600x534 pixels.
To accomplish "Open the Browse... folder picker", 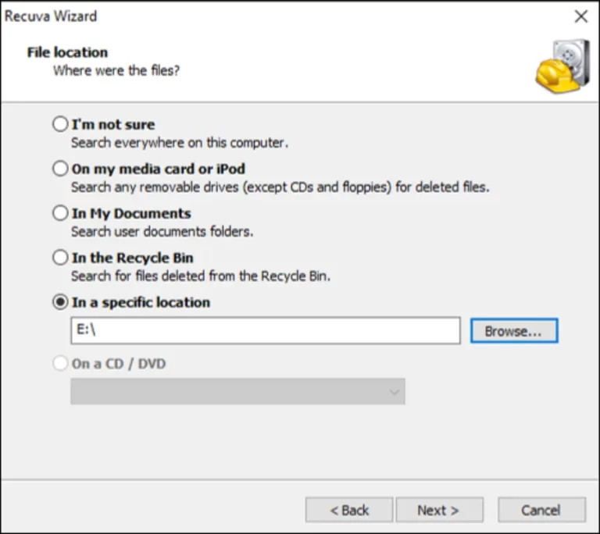I will click(514, 330).
